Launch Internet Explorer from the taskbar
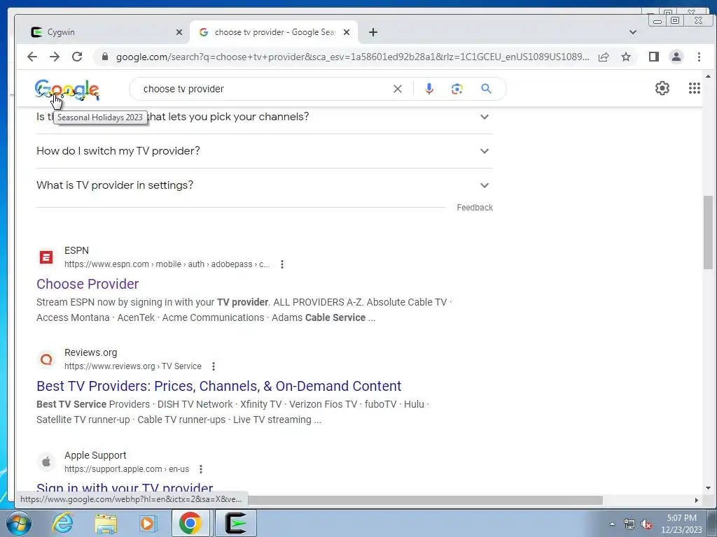The height and width of the screenshot is (537, 717). (x=62, y=523)
